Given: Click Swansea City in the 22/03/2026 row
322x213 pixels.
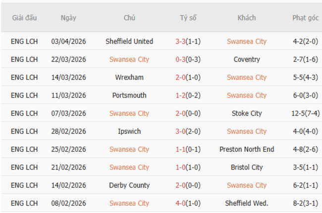Looking at the screenshot, I should point(129,59).
